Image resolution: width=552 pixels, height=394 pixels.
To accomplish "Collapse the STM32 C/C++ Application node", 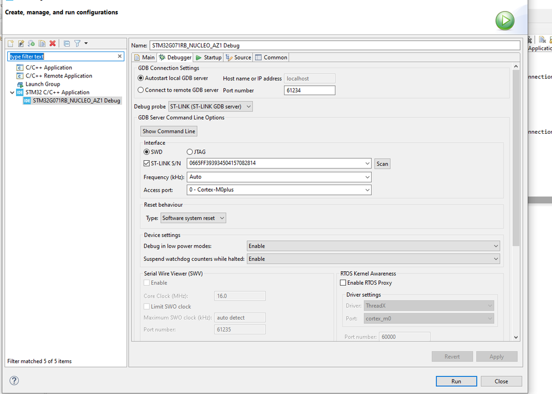I will [x=12, y=92].
